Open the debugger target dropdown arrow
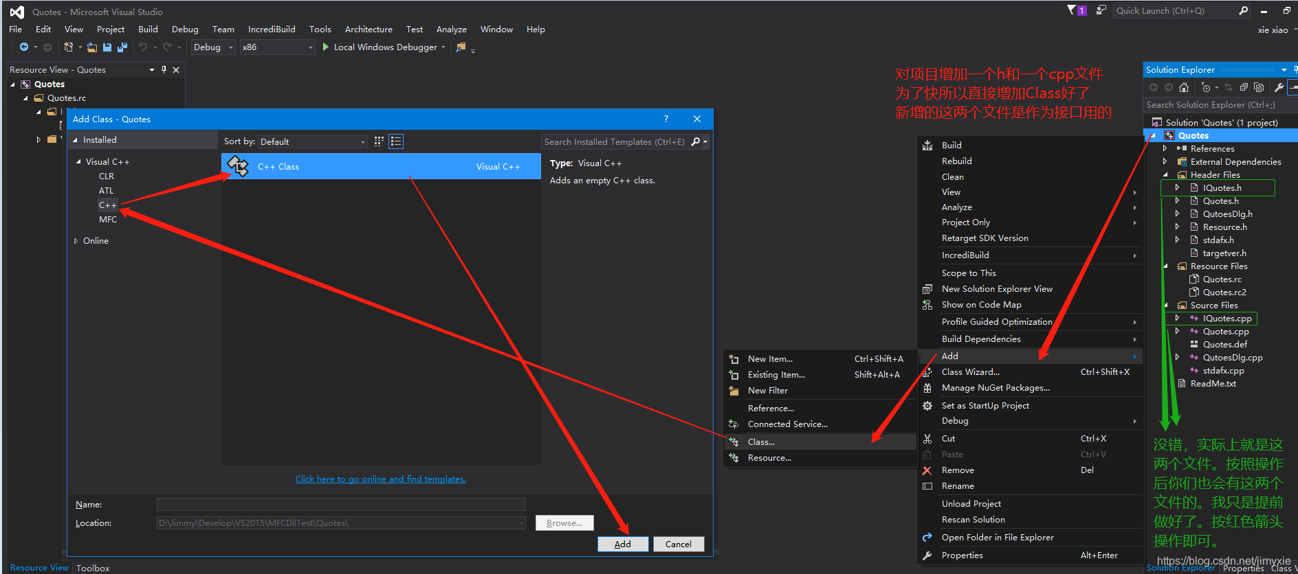 coord(443,47)
